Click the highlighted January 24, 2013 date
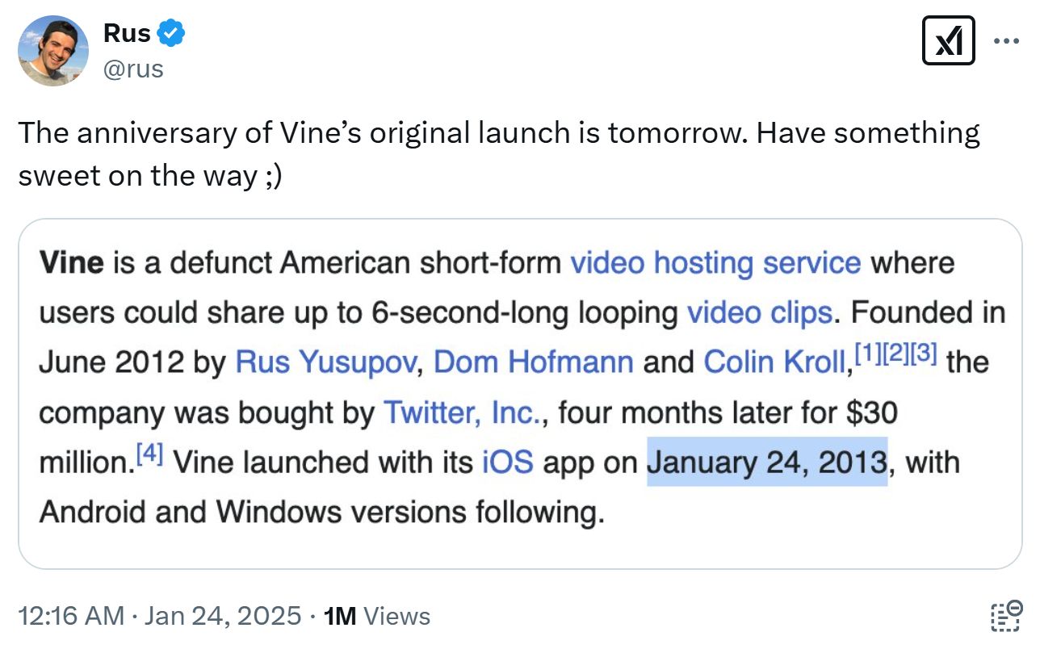The height and width of the screenshot is (653, 1040). (767, 463)
